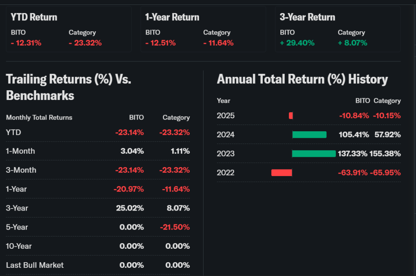Click the 105.41% BITO return for 2024
416x276 pixels.
point(354,135)
